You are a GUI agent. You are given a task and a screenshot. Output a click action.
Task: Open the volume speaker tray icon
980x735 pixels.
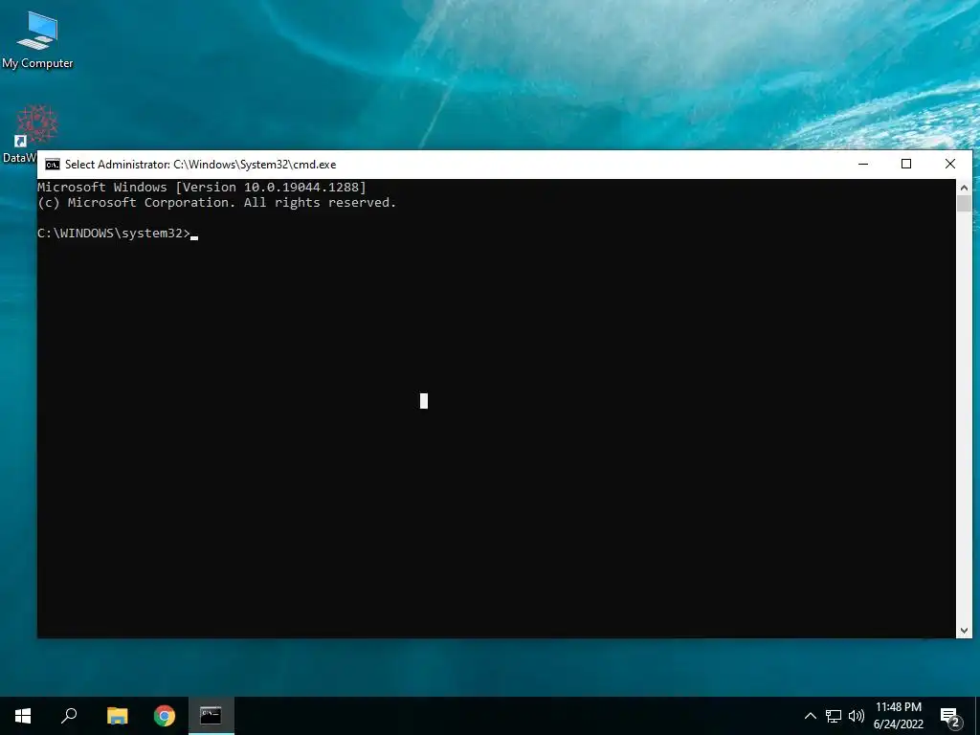tap(857, 716)
